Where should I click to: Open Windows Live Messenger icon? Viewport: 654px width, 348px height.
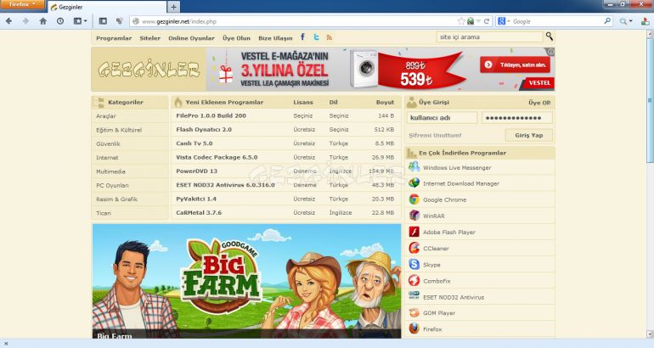414,167
